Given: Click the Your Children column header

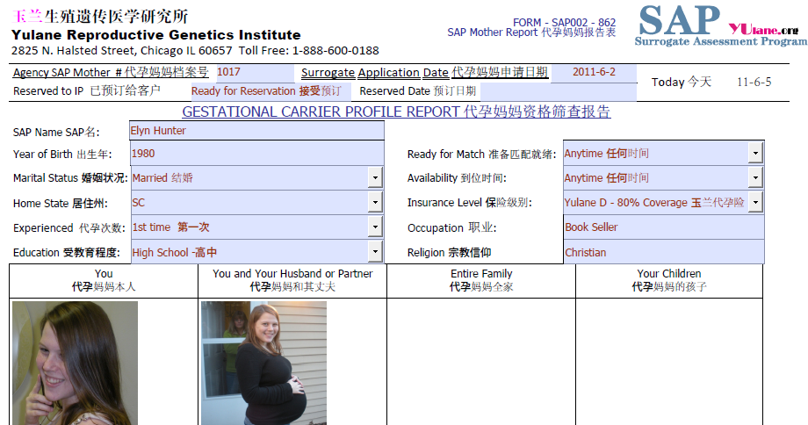Looking at the screenshot, I should [669, 280].
